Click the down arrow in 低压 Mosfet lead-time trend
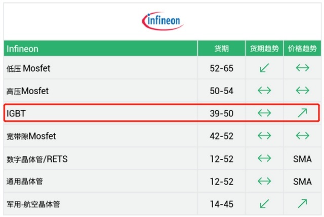This screenshot has height=217, width=324. (264, 68)
